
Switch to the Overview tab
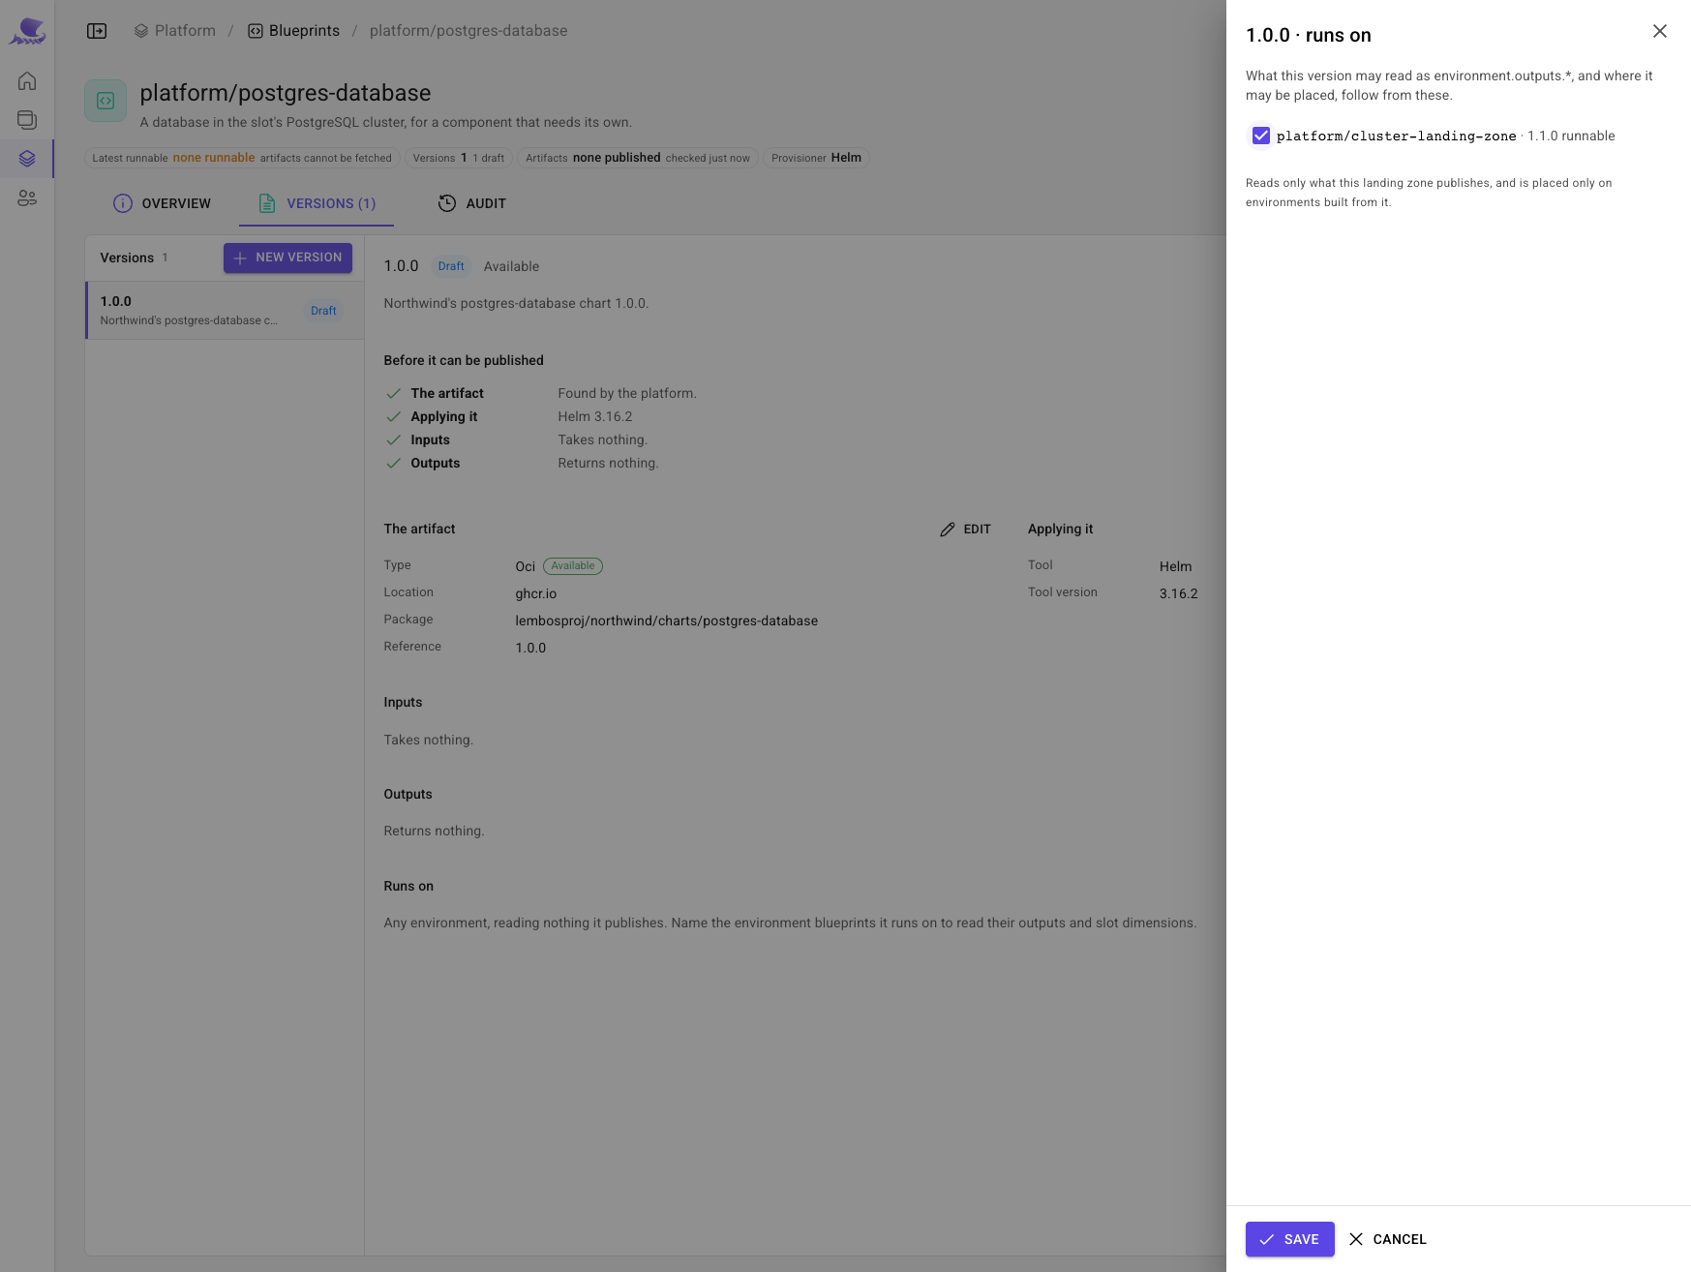coord(162,203)
